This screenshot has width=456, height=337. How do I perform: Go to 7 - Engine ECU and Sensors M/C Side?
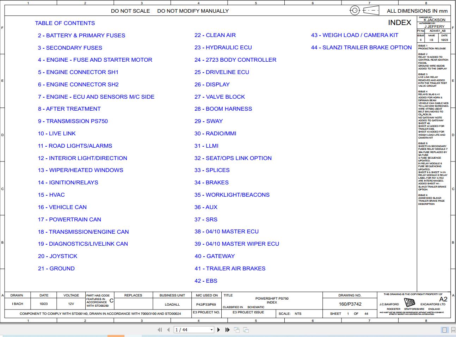(96, 97)
